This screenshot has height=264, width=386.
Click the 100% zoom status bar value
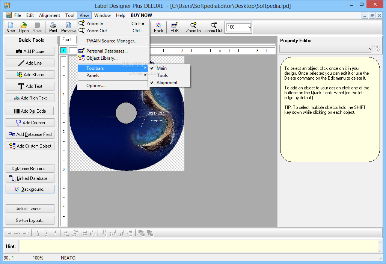point(38,258)
